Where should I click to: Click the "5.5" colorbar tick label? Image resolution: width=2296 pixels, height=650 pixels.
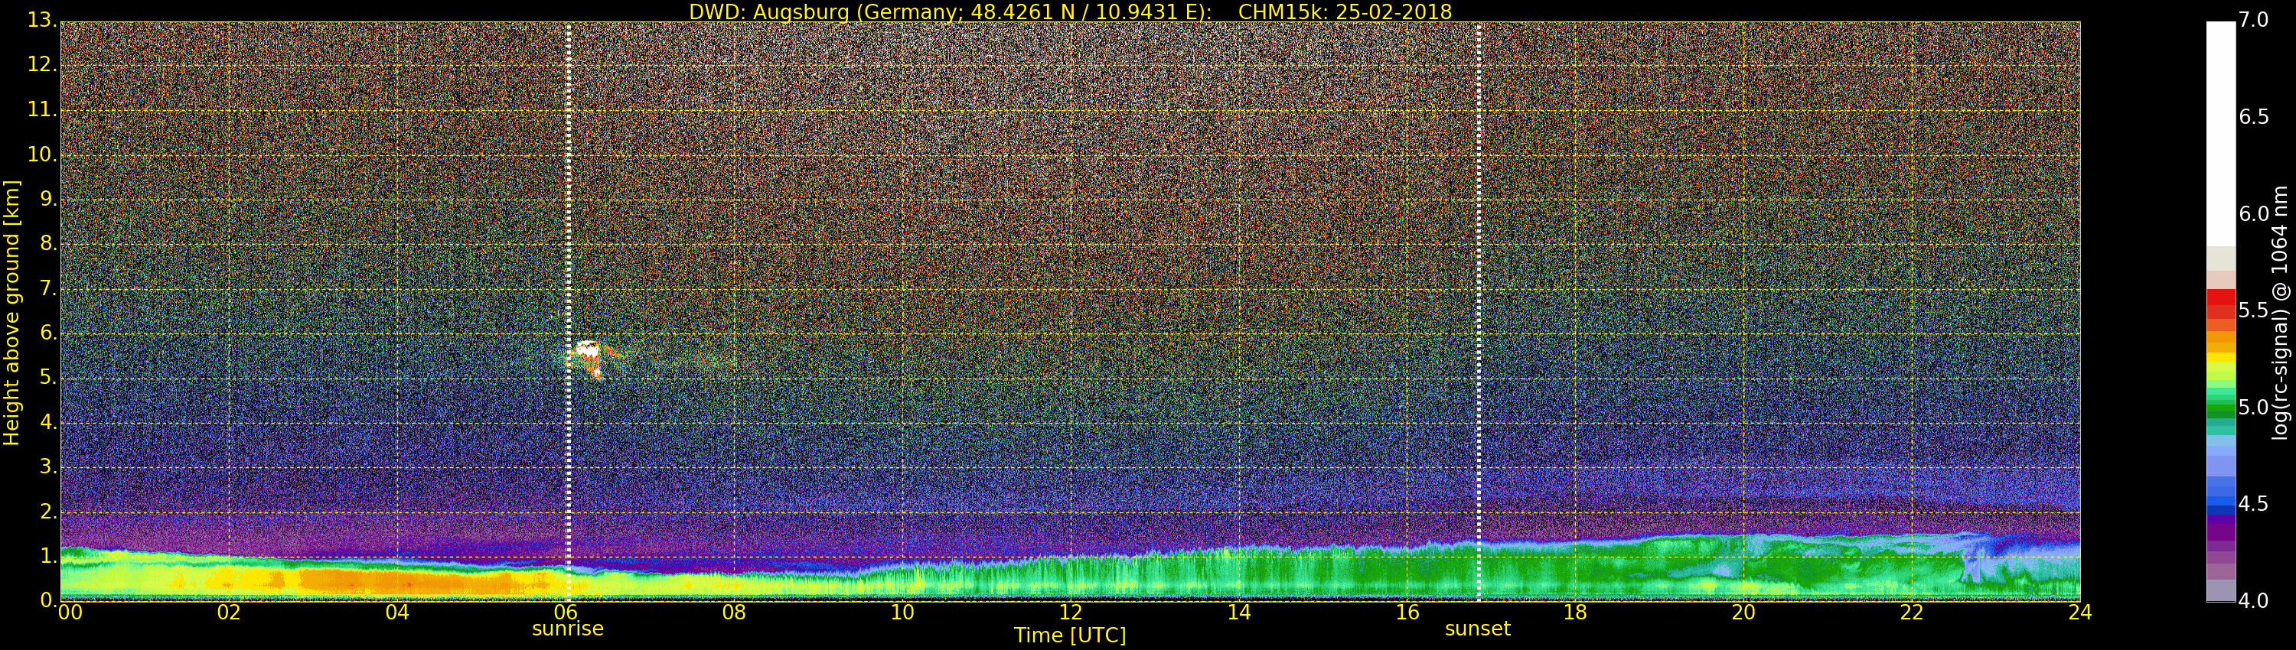2254,310
